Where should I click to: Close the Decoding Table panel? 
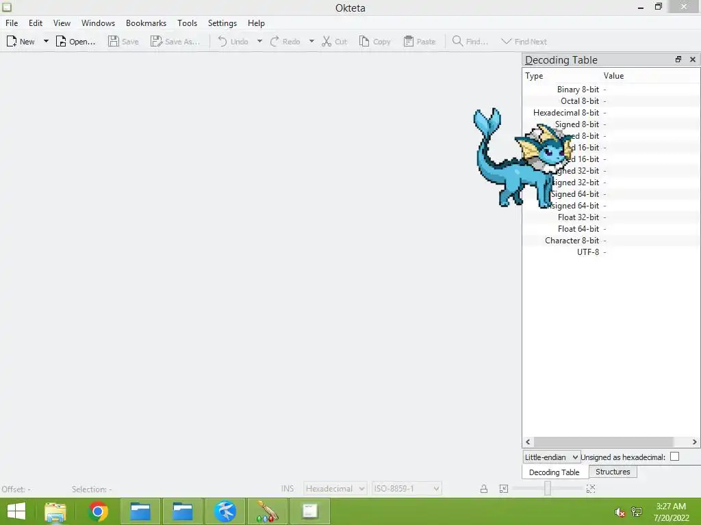[x=693, y=59]
